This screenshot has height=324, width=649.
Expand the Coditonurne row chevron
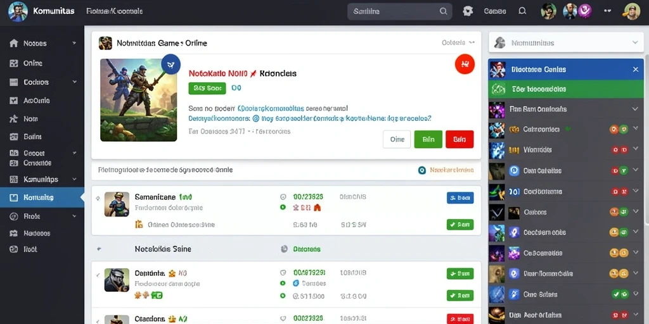point(636,191)
